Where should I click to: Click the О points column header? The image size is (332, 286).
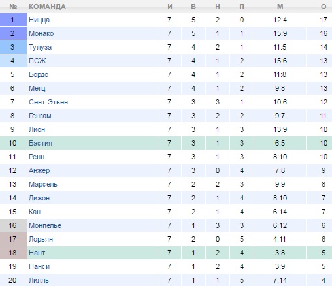pyautogui.click(x=324, y=7)
